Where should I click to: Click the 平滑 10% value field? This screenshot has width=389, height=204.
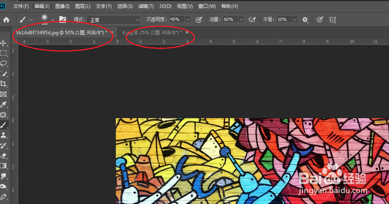284,20
